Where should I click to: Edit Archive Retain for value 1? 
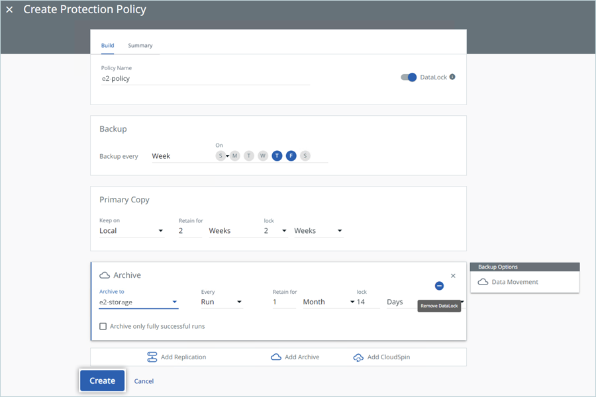click(x=284, y=302)
